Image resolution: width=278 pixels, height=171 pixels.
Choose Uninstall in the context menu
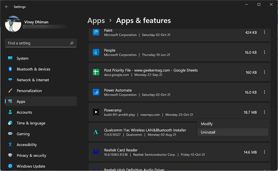pos(233,132)
